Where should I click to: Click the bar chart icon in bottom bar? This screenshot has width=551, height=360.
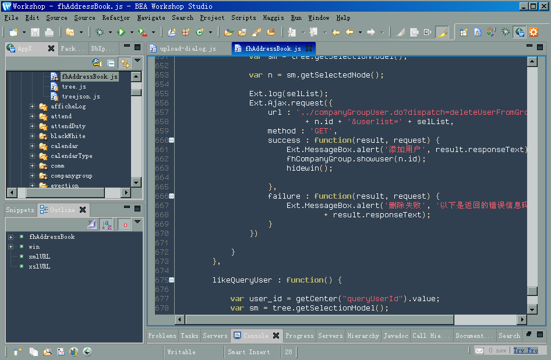tap(74, 352)
